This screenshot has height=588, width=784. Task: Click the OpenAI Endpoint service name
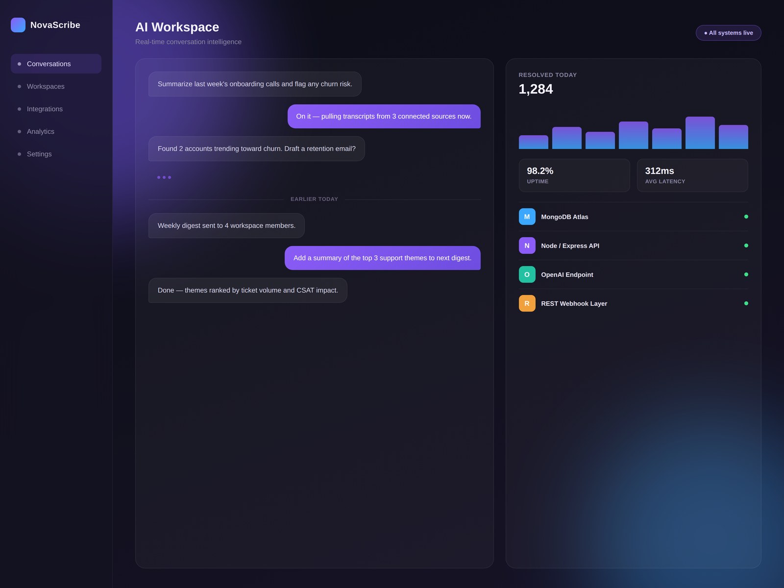click(x=567, y=275)
